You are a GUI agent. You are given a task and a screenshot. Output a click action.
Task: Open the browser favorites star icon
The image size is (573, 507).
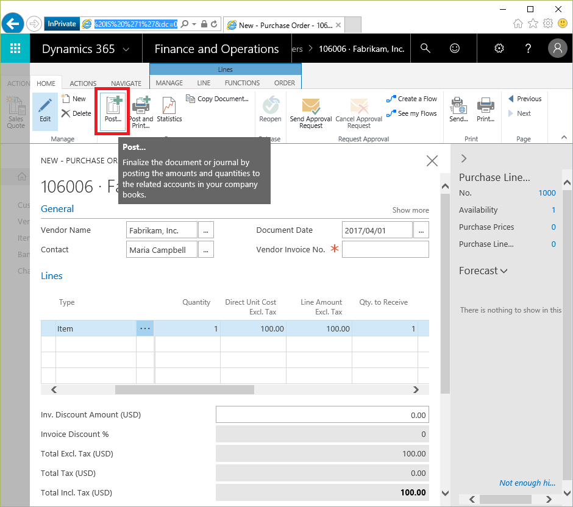point(533,24)
